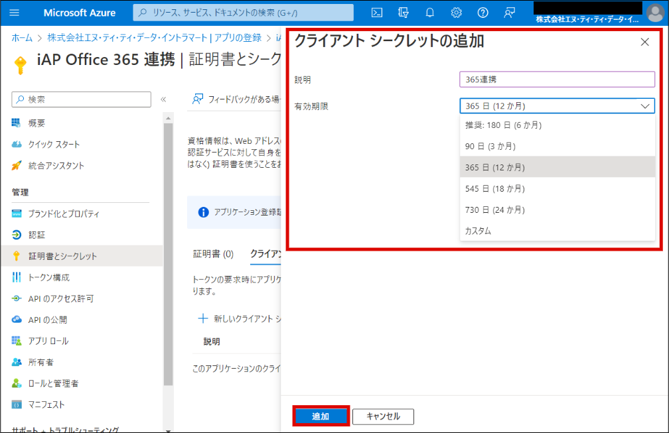Click the notifications bell icon
Screen dimensions: 669x433
[430, 13]
